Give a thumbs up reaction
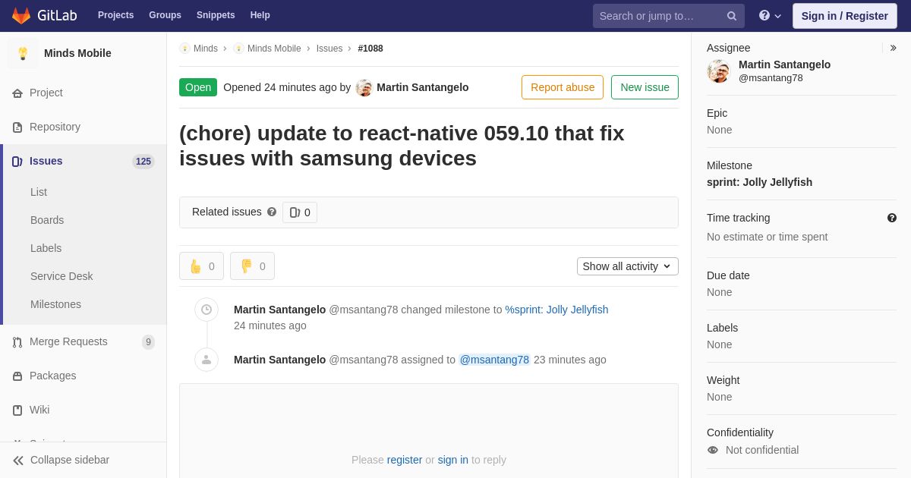 201,266
